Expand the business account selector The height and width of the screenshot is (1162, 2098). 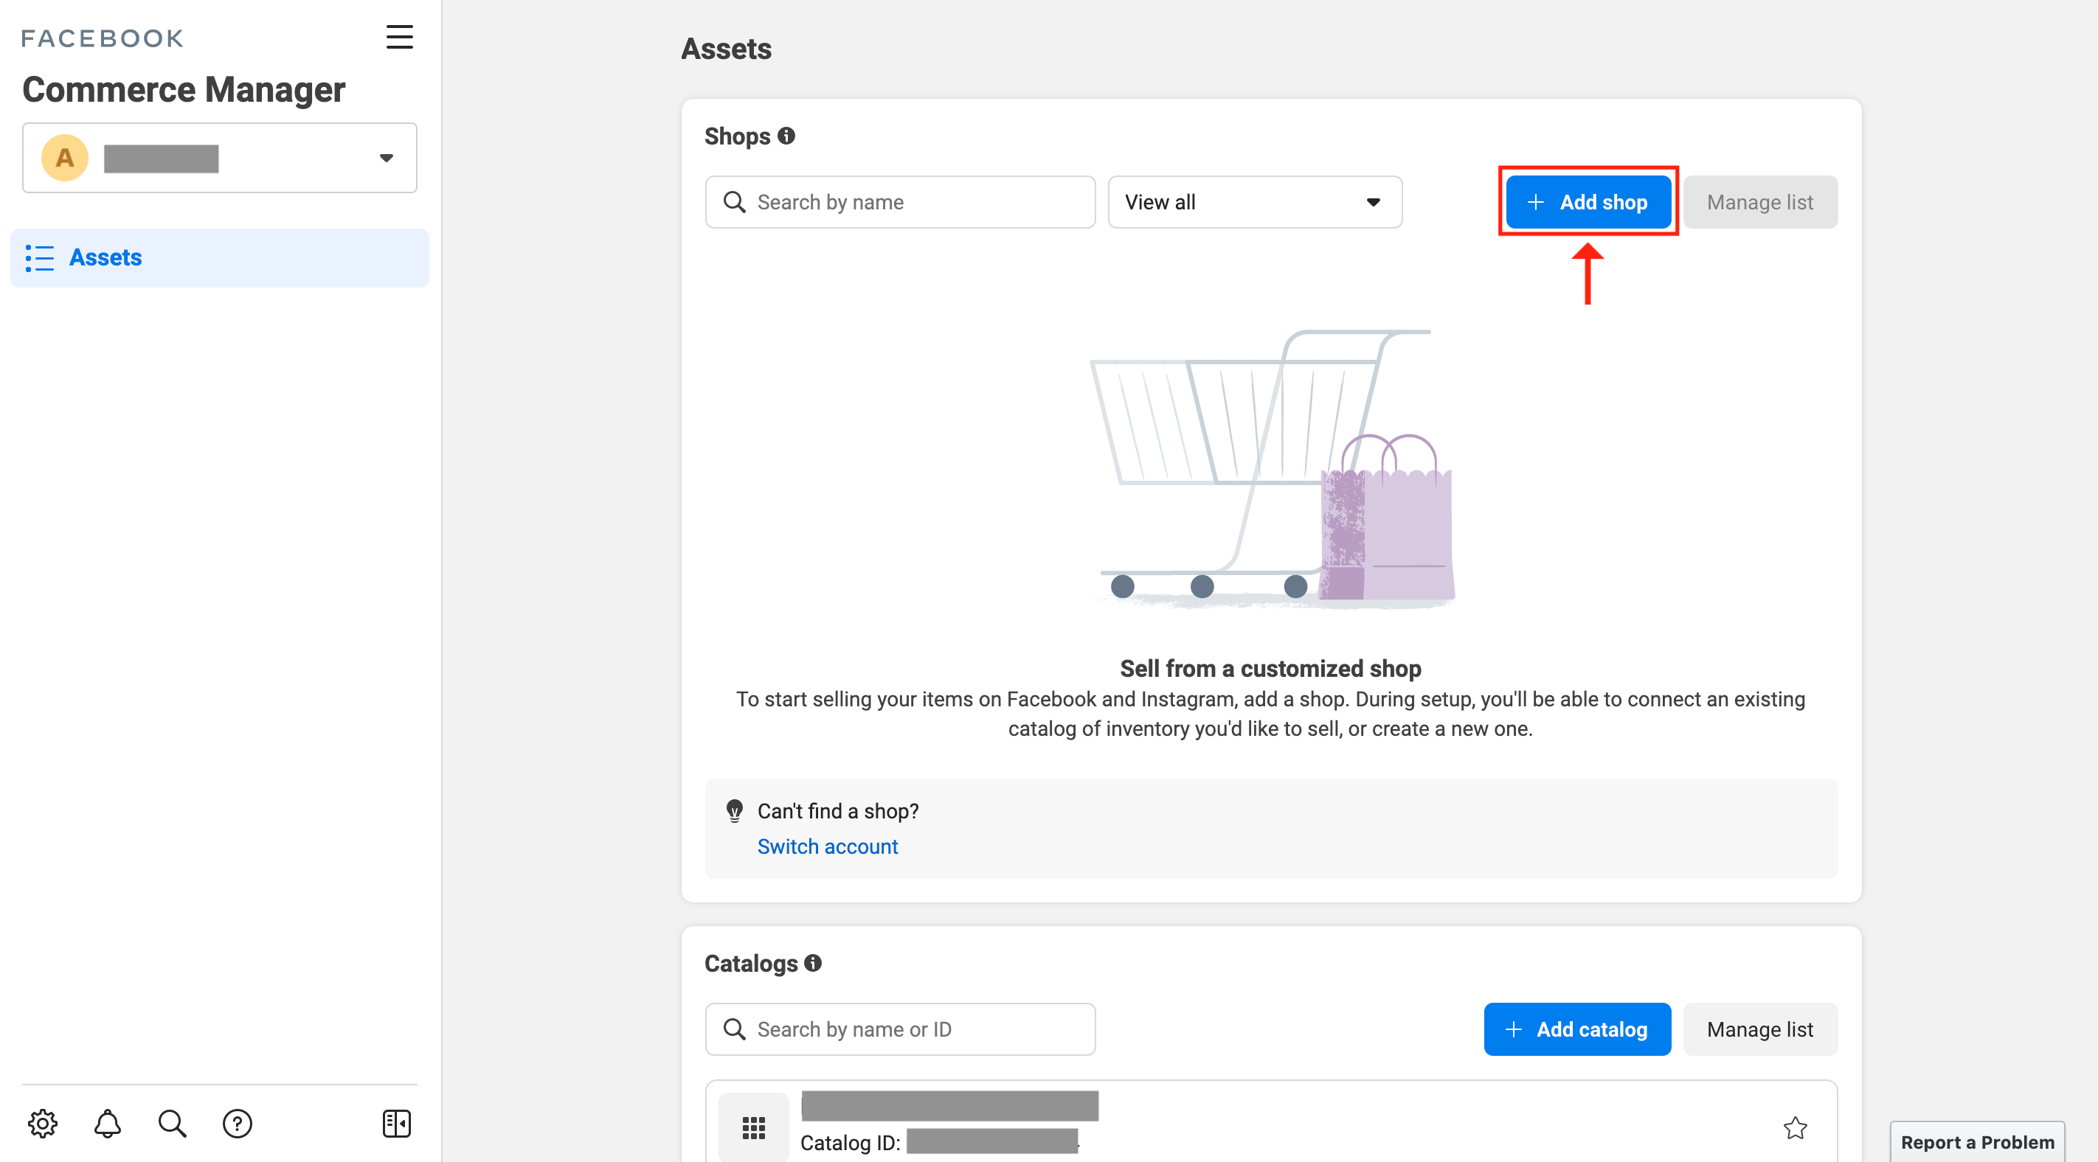[220, 158]
